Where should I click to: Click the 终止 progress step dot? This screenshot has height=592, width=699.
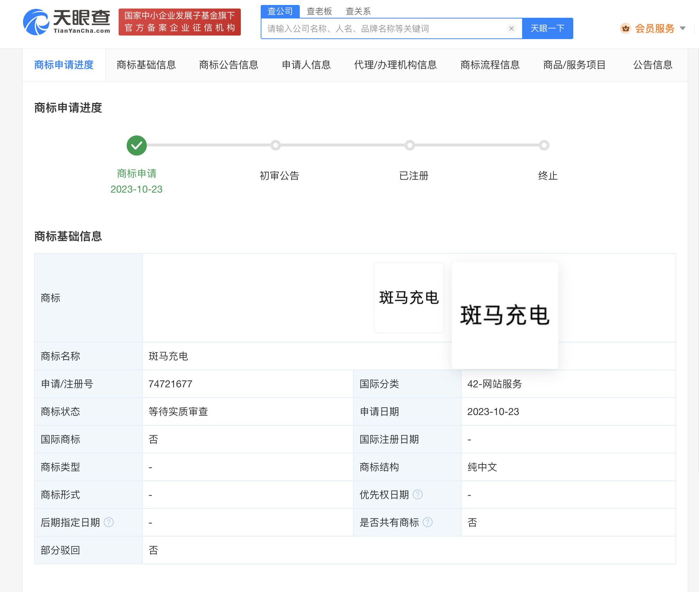(x=544, y=145)
